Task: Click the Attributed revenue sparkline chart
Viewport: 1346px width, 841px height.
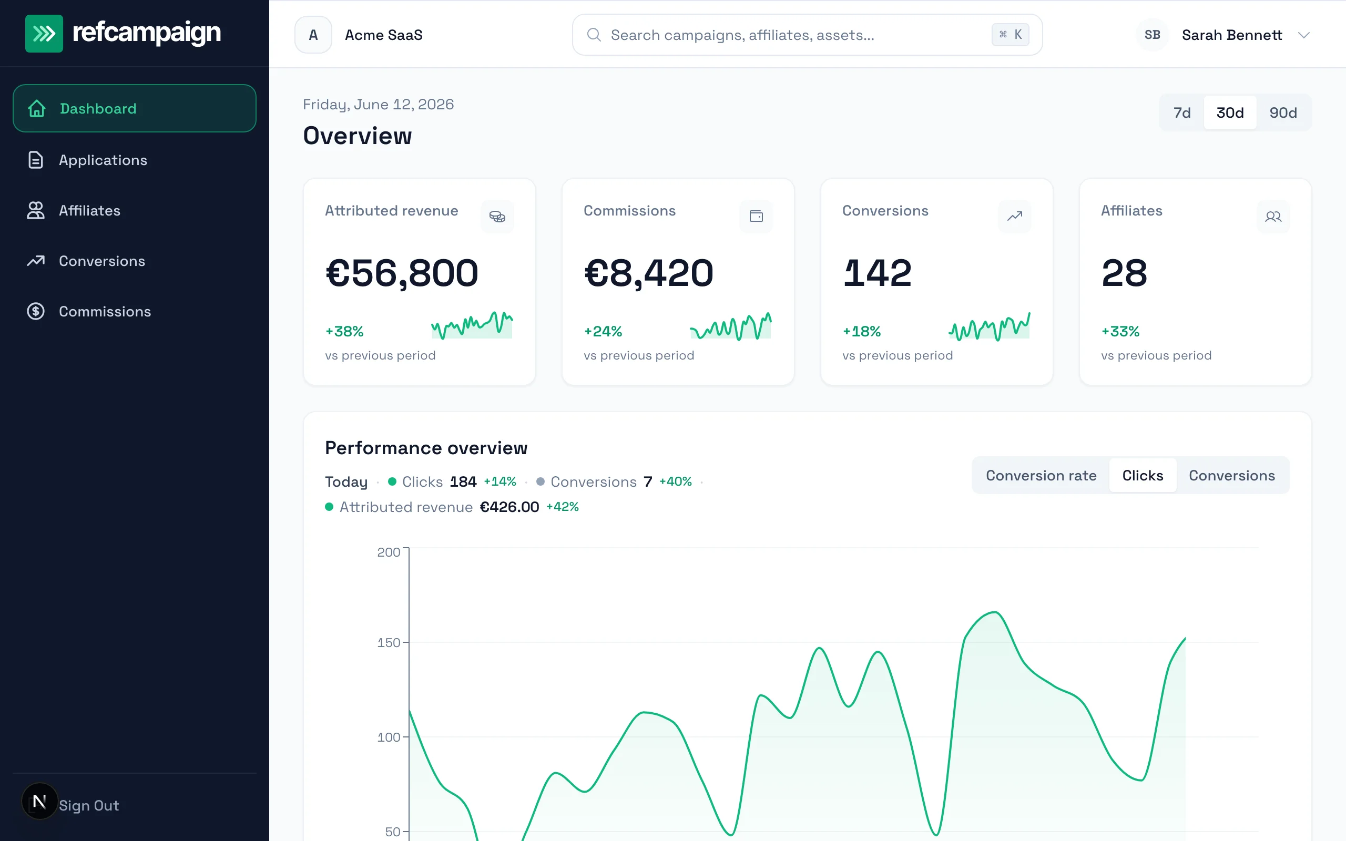Action: coord(472,325)
